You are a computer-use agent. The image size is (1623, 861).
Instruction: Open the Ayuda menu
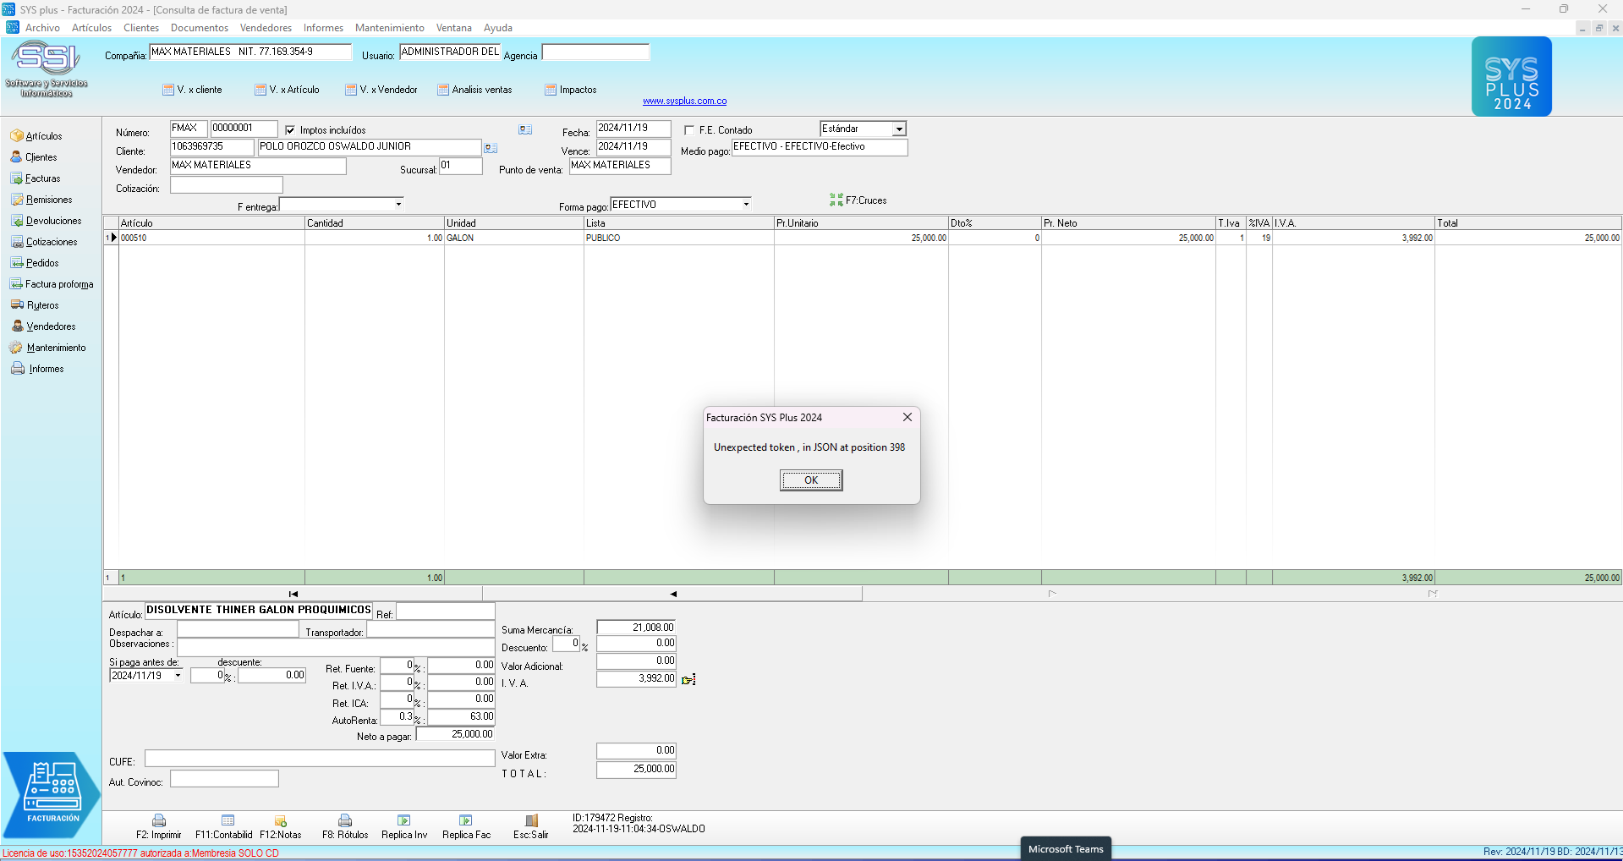498,28
